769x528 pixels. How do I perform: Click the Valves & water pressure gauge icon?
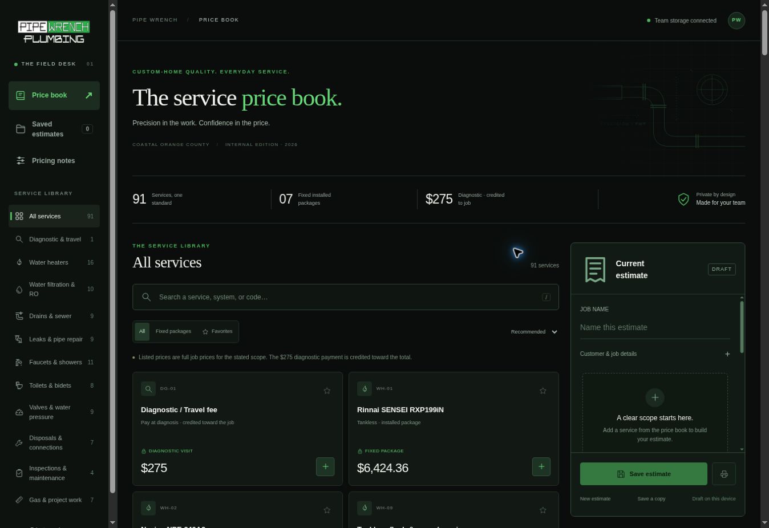coord(19,412)
